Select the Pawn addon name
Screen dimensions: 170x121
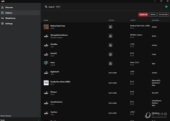[53, 62]
